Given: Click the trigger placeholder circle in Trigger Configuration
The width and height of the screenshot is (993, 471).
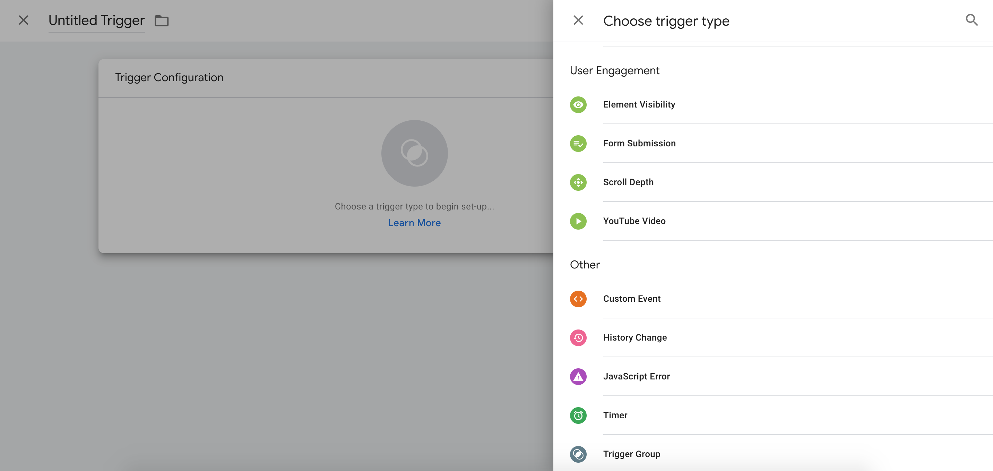Looking at the screenshot, I should 414,153.
